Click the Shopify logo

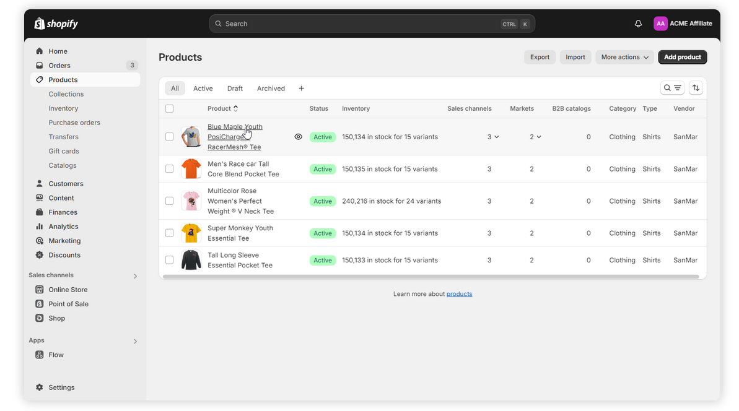56,24
